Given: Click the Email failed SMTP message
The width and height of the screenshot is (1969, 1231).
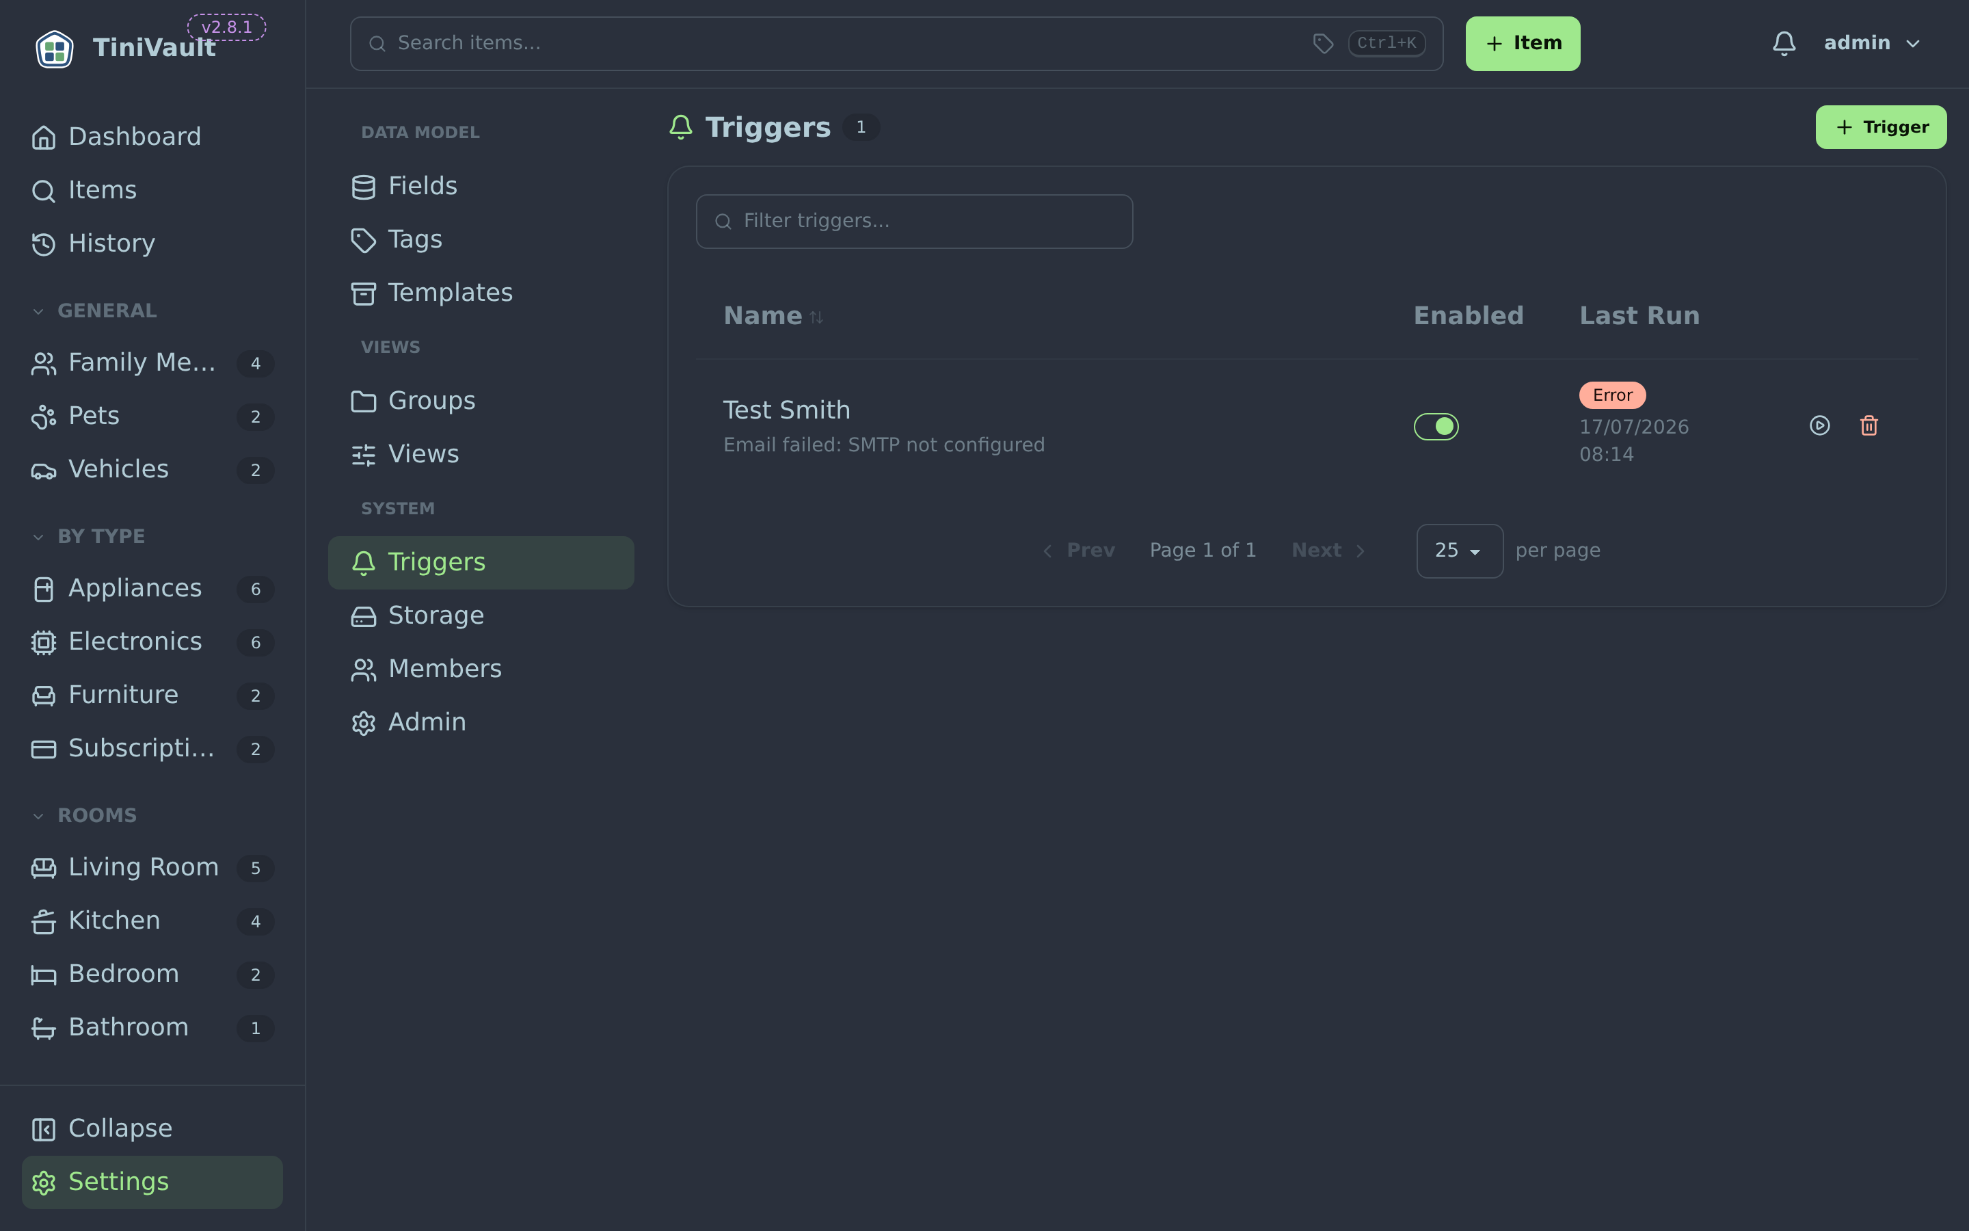Looking at the screenshot, I should pos(883,445).
